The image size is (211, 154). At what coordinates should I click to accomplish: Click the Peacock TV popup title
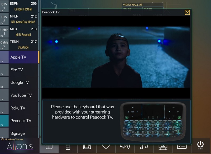(x=51, y=12)
